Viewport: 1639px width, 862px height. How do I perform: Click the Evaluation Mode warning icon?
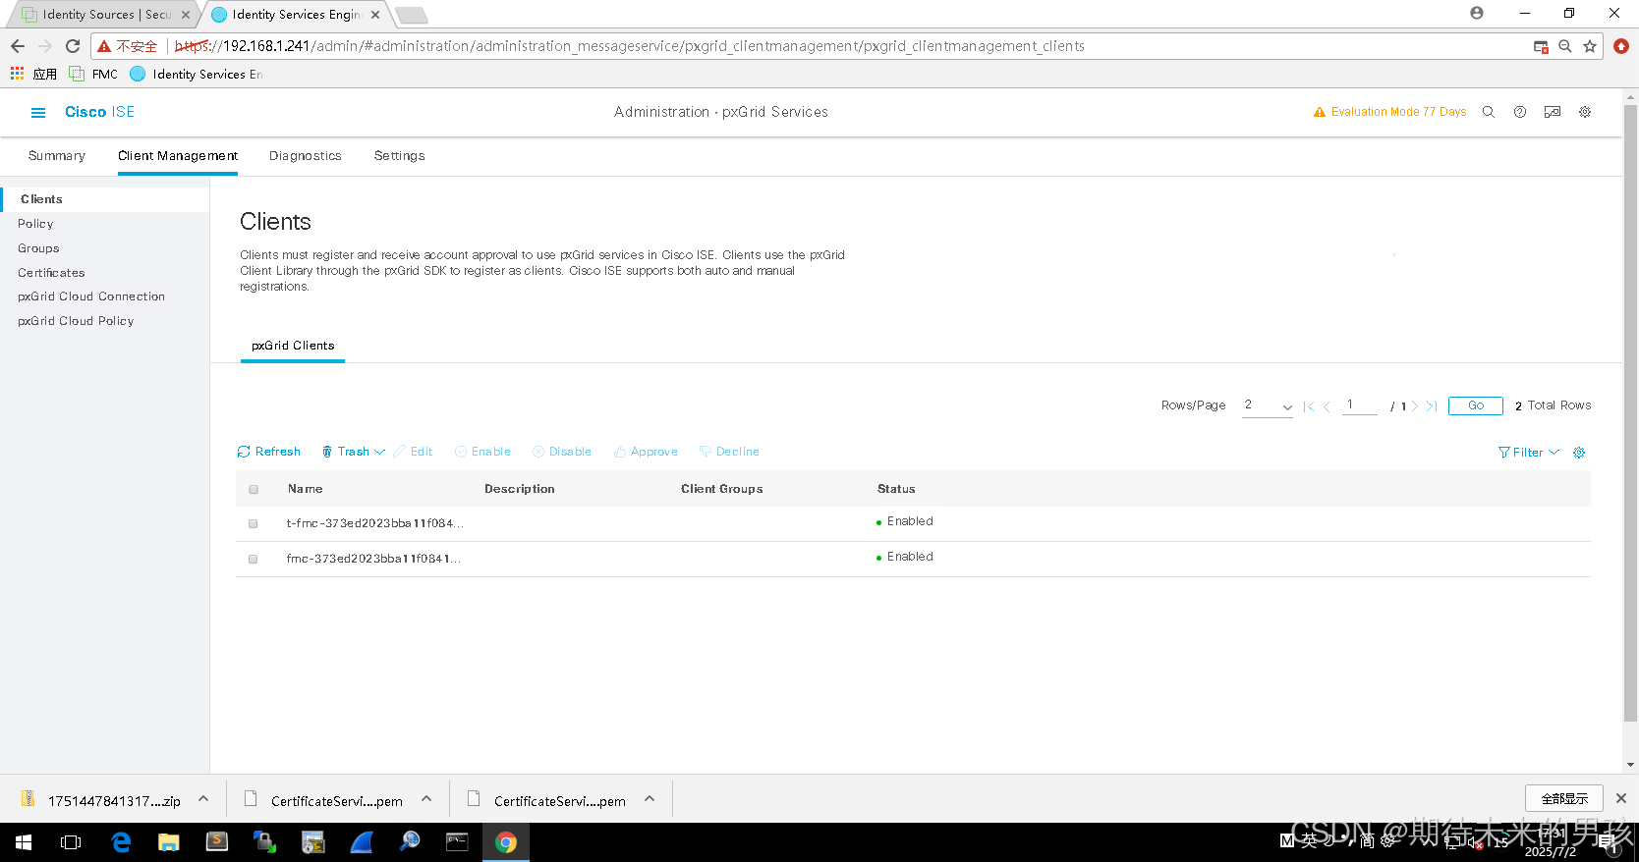(1320, 112)
